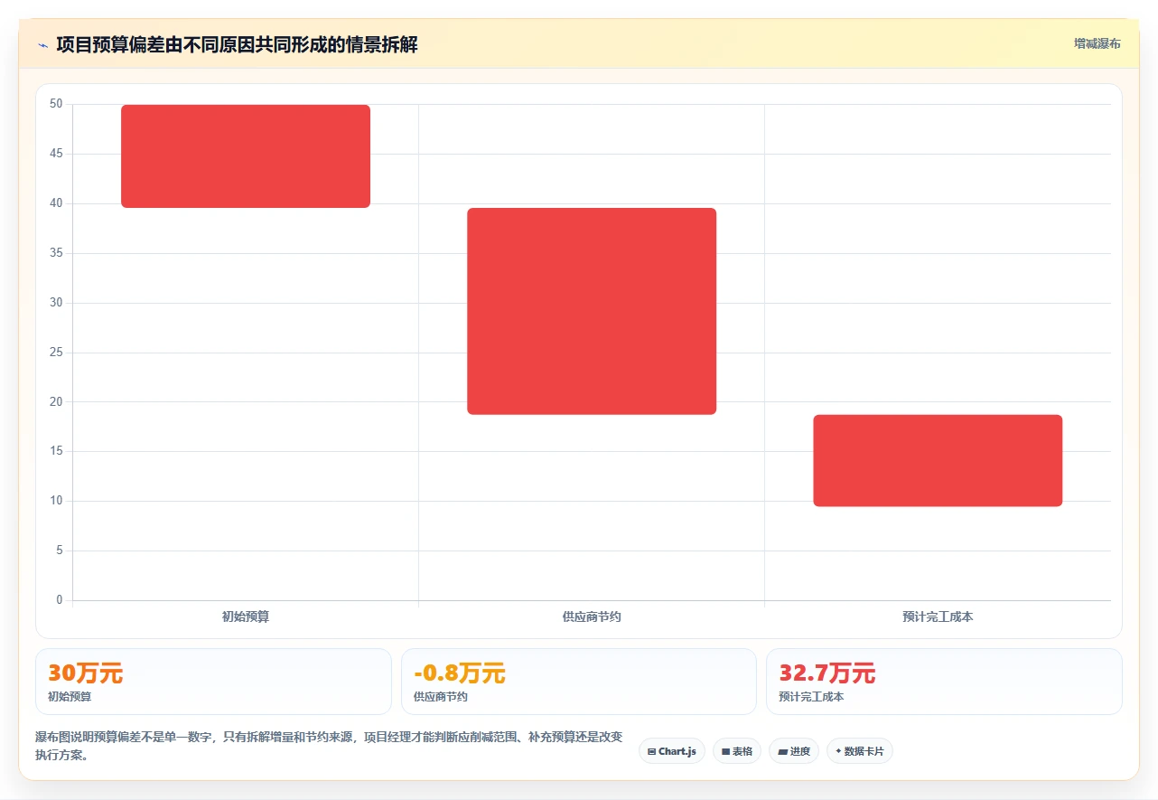Viewport: 1158px width, 800px height.
Task: Click the 增减瀑布 label in header
Action: (1097, 43)
